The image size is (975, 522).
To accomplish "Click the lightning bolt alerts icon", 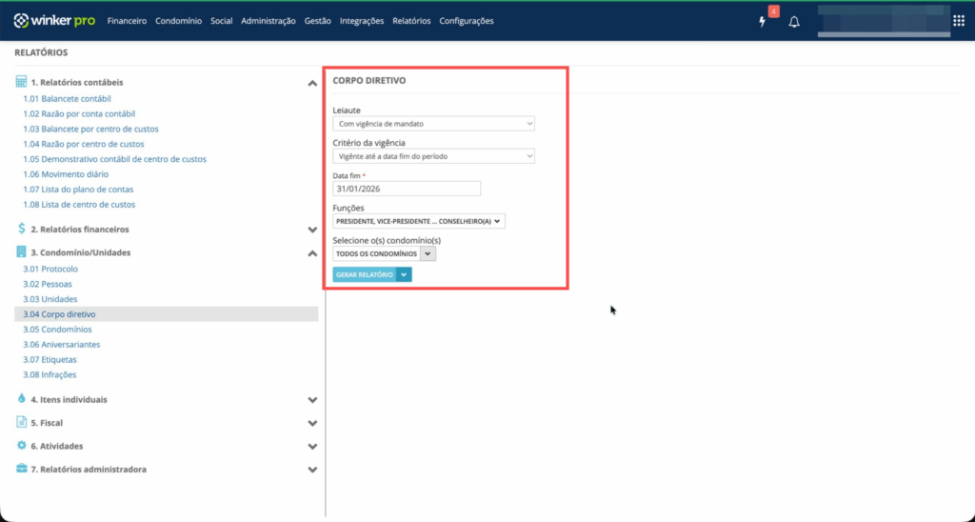I will (763, 21).
